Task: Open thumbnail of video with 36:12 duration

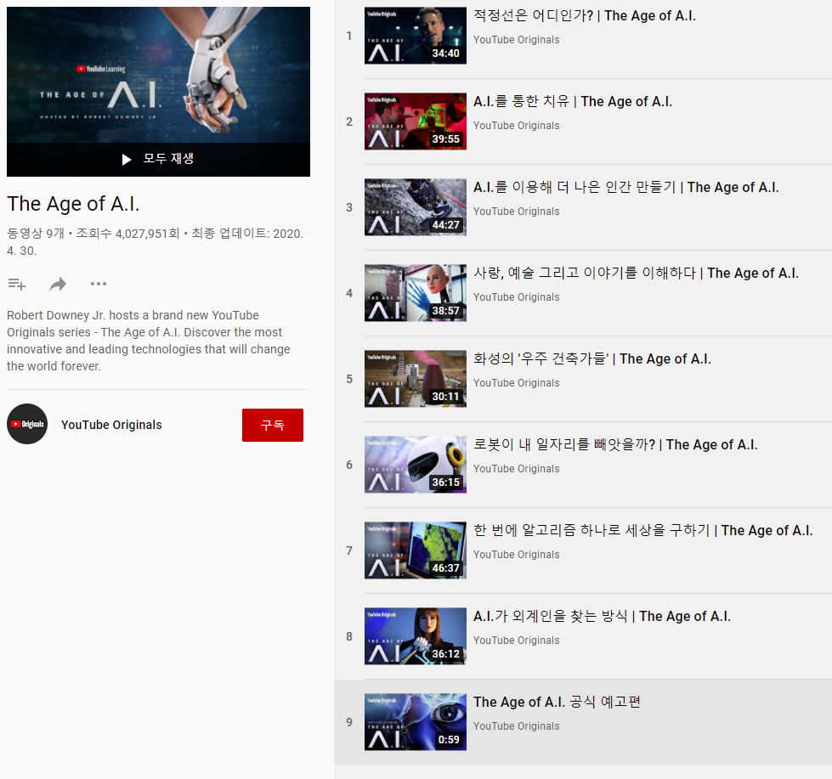Action: click(x=416, y=636)
